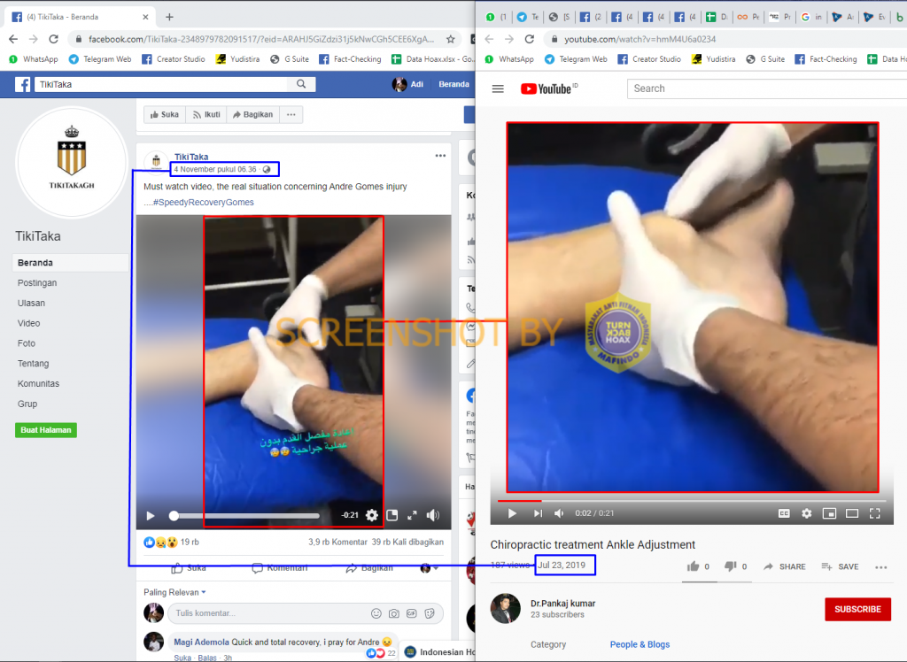Open Facebook video picture-in-picture toggle
This screenshot has width=907, height=662.
point(392,515)
